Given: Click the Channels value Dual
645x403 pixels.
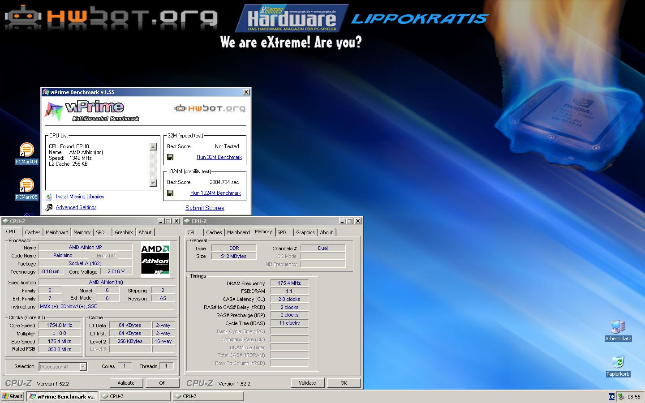Looking at the screenshot, I should 323,248.
